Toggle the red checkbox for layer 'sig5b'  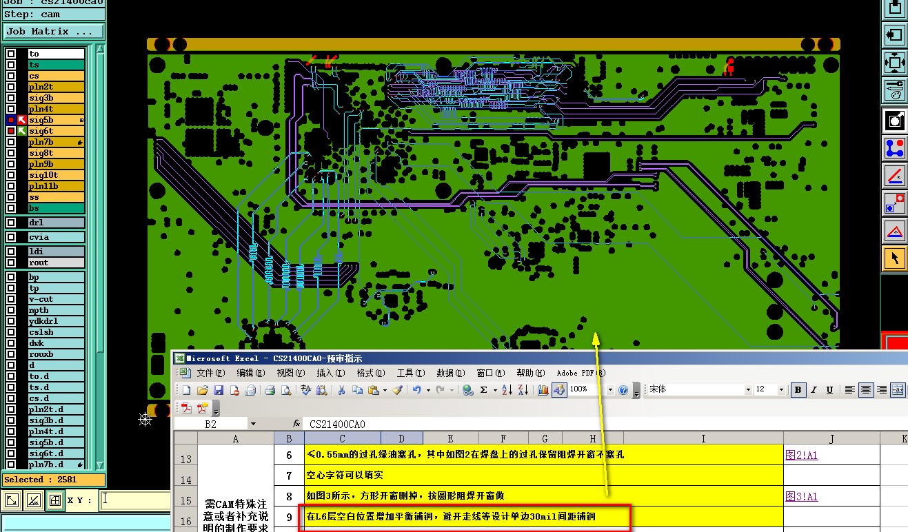coord(11,120)
